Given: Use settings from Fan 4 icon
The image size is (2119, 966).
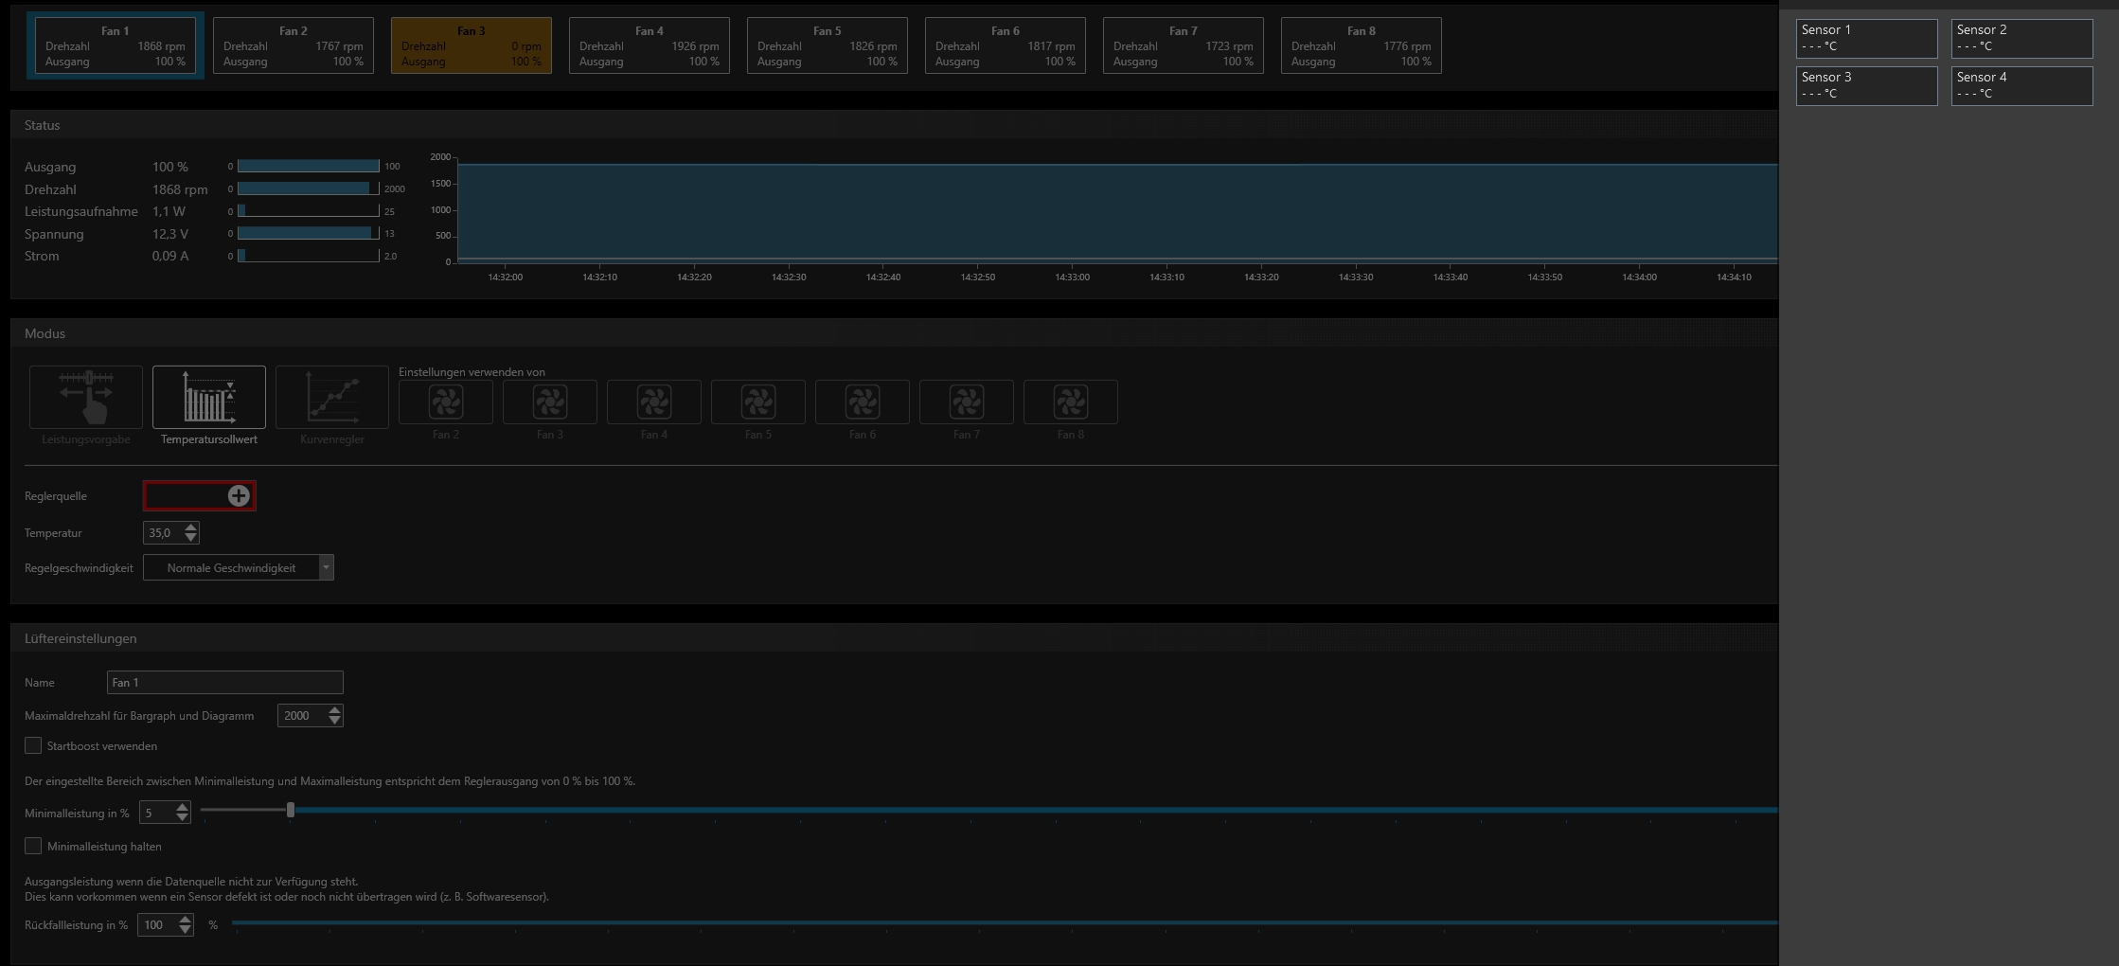Looking at the screenshot, I should [x=654, y=402].
